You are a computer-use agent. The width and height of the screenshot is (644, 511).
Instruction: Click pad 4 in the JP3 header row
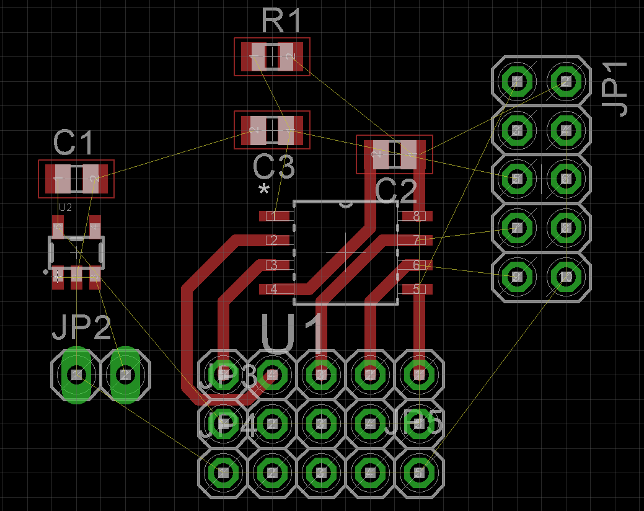click(272, 375)
